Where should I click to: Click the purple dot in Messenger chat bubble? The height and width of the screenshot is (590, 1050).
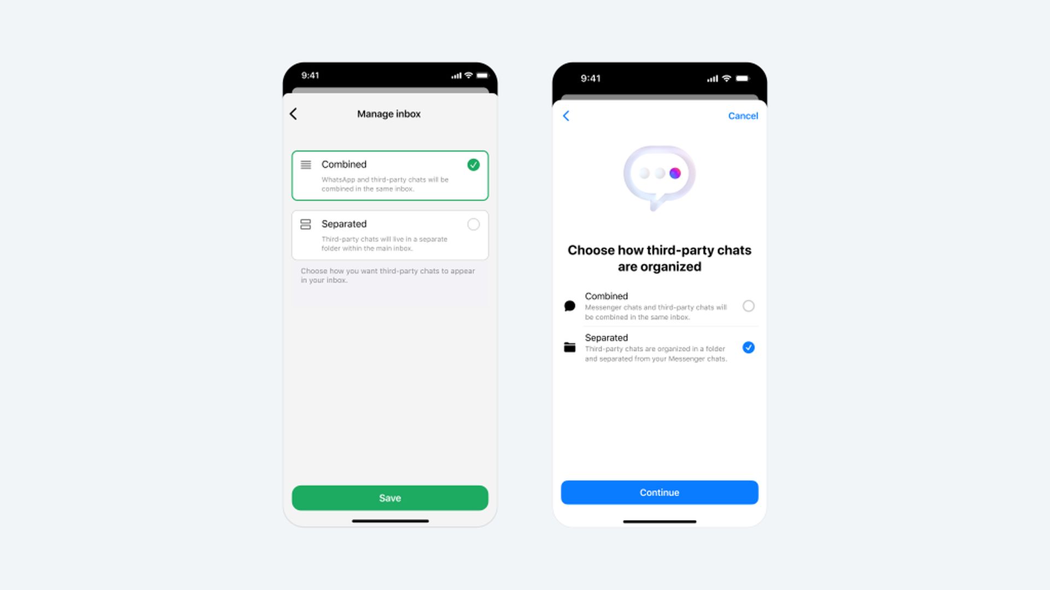click(676, 174)
